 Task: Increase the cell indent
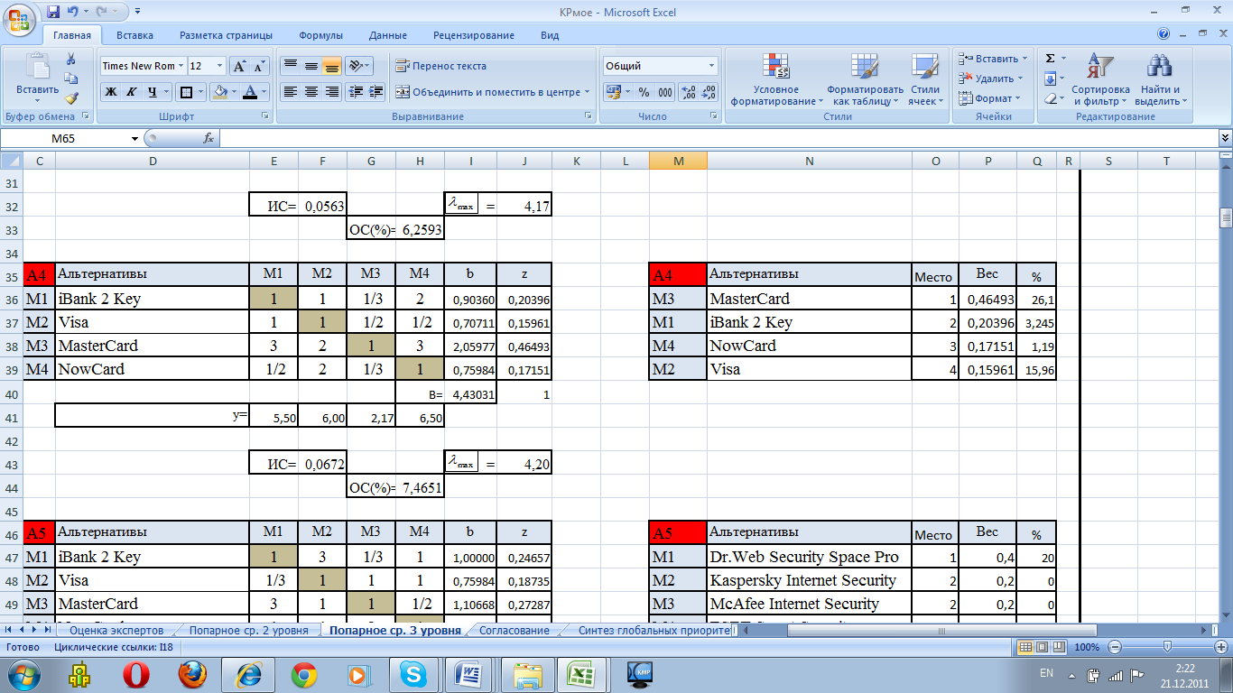(375, 92)
